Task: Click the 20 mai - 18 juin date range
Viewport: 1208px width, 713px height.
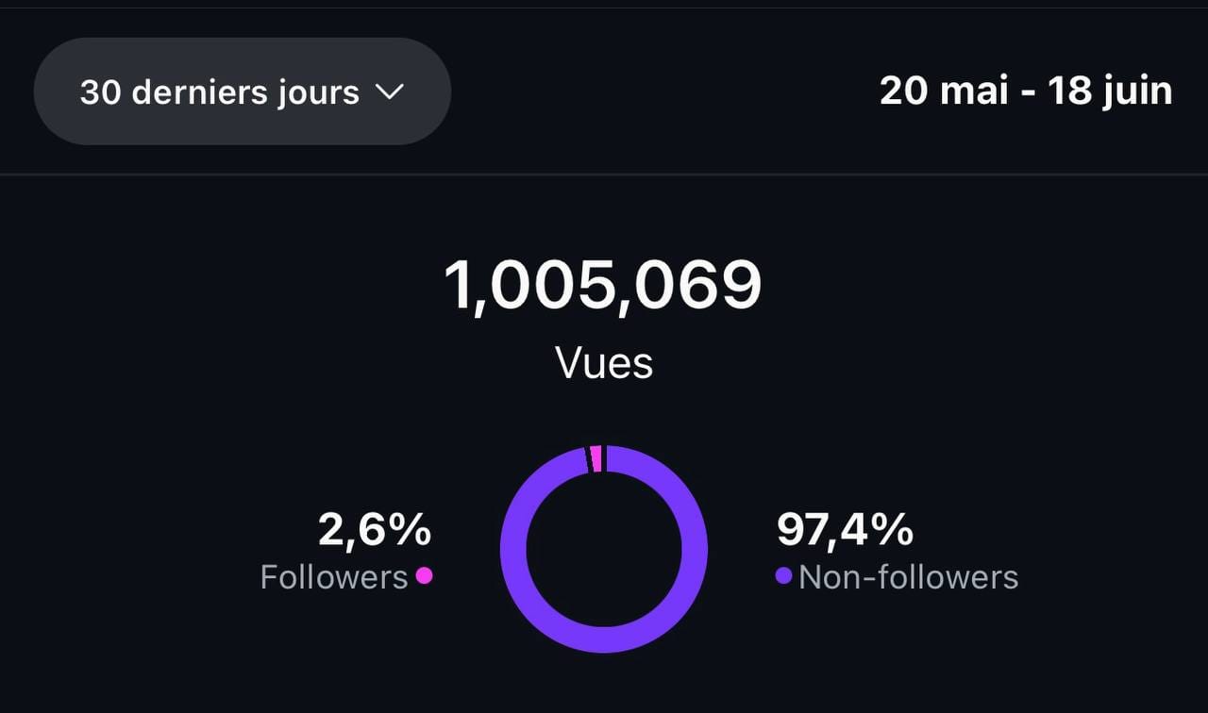Action: pyautogui.click(x=1026, y=91)
